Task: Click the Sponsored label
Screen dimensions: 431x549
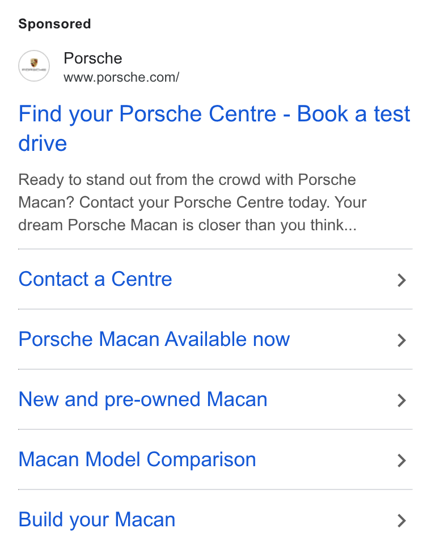Action: coord(54,24)
